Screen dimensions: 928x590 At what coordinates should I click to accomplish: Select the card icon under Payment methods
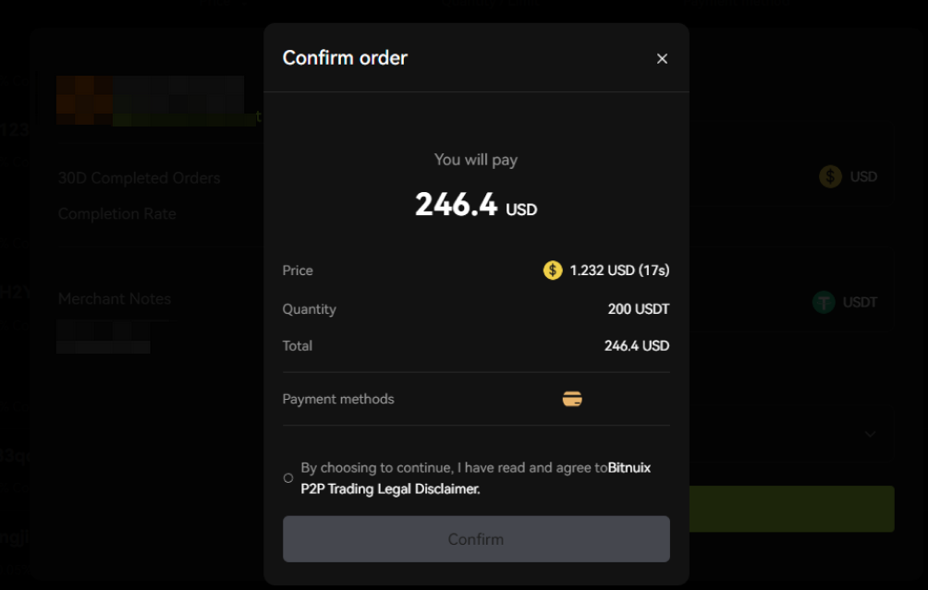click(x=572, y=398)
